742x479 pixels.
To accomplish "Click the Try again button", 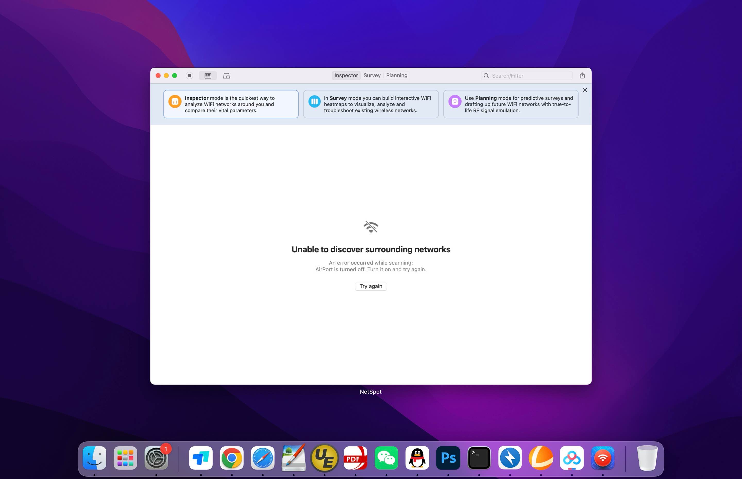I will click(370, 286).
